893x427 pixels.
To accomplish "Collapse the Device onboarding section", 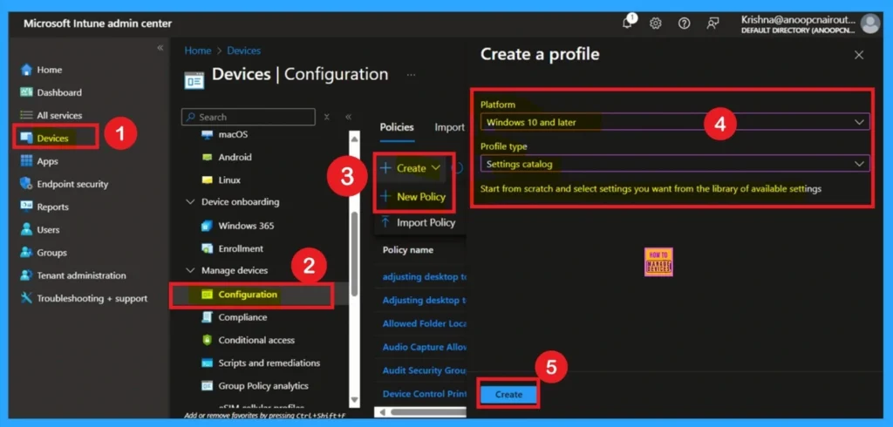I will [192, 202].
